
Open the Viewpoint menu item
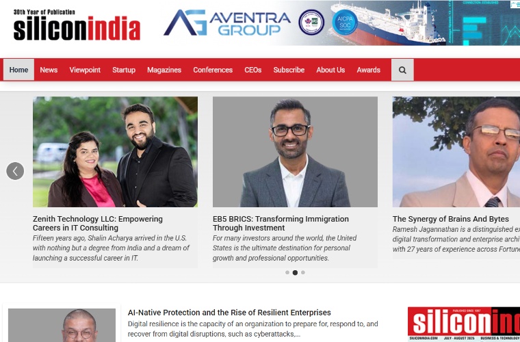tap(85, 70)
